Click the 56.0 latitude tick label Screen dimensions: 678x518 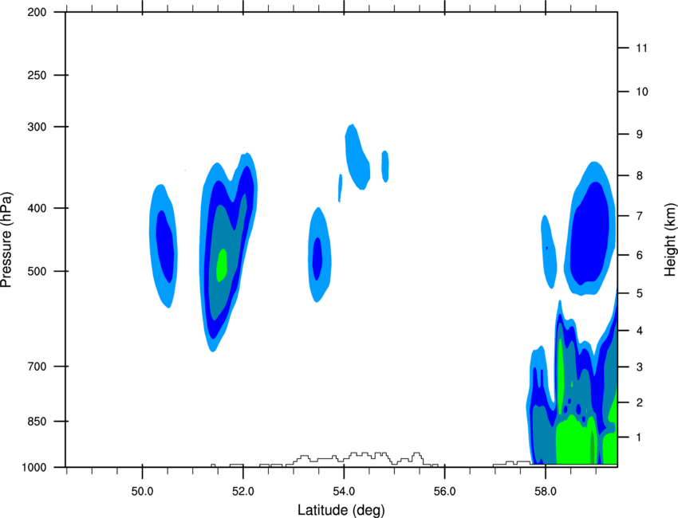tap(444, 492)
